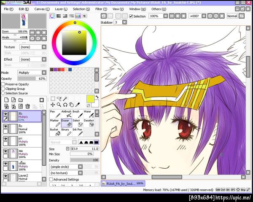Choose the lasso selection tool
Screen dimensions: 253x202
coord(59,99)
